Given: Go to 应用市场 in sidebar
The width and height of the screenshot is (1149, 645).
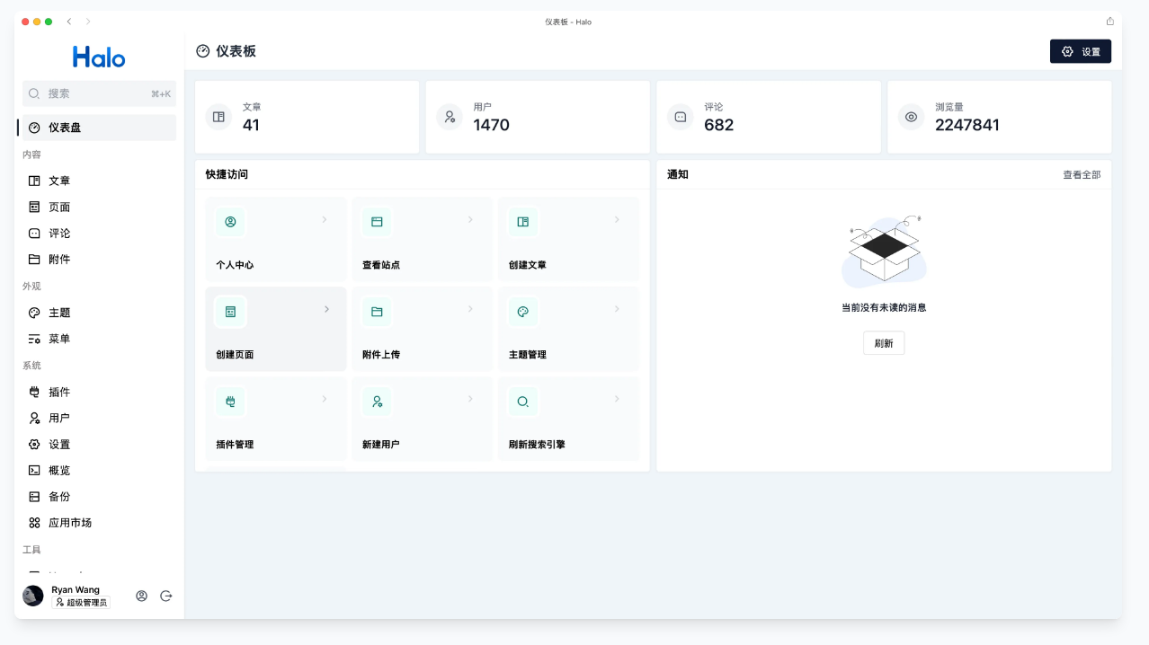Looking at the screenshot, I should pos(70,523).
